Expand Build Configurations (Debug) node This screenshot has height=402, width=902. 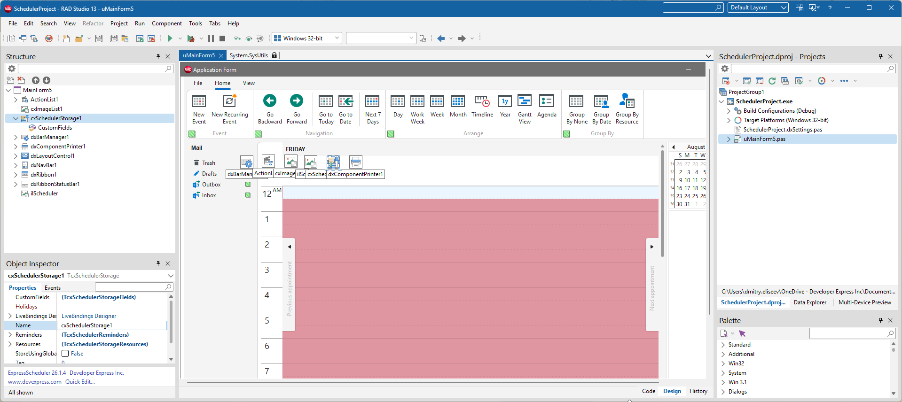pyautogui.click(x=729, y=111)
